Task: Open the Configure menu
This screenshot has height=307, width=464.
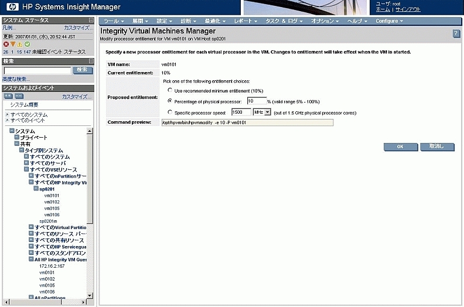Action: click(x=389, y=21)
